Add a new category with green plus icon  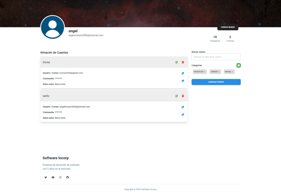[x=239, y=65]
